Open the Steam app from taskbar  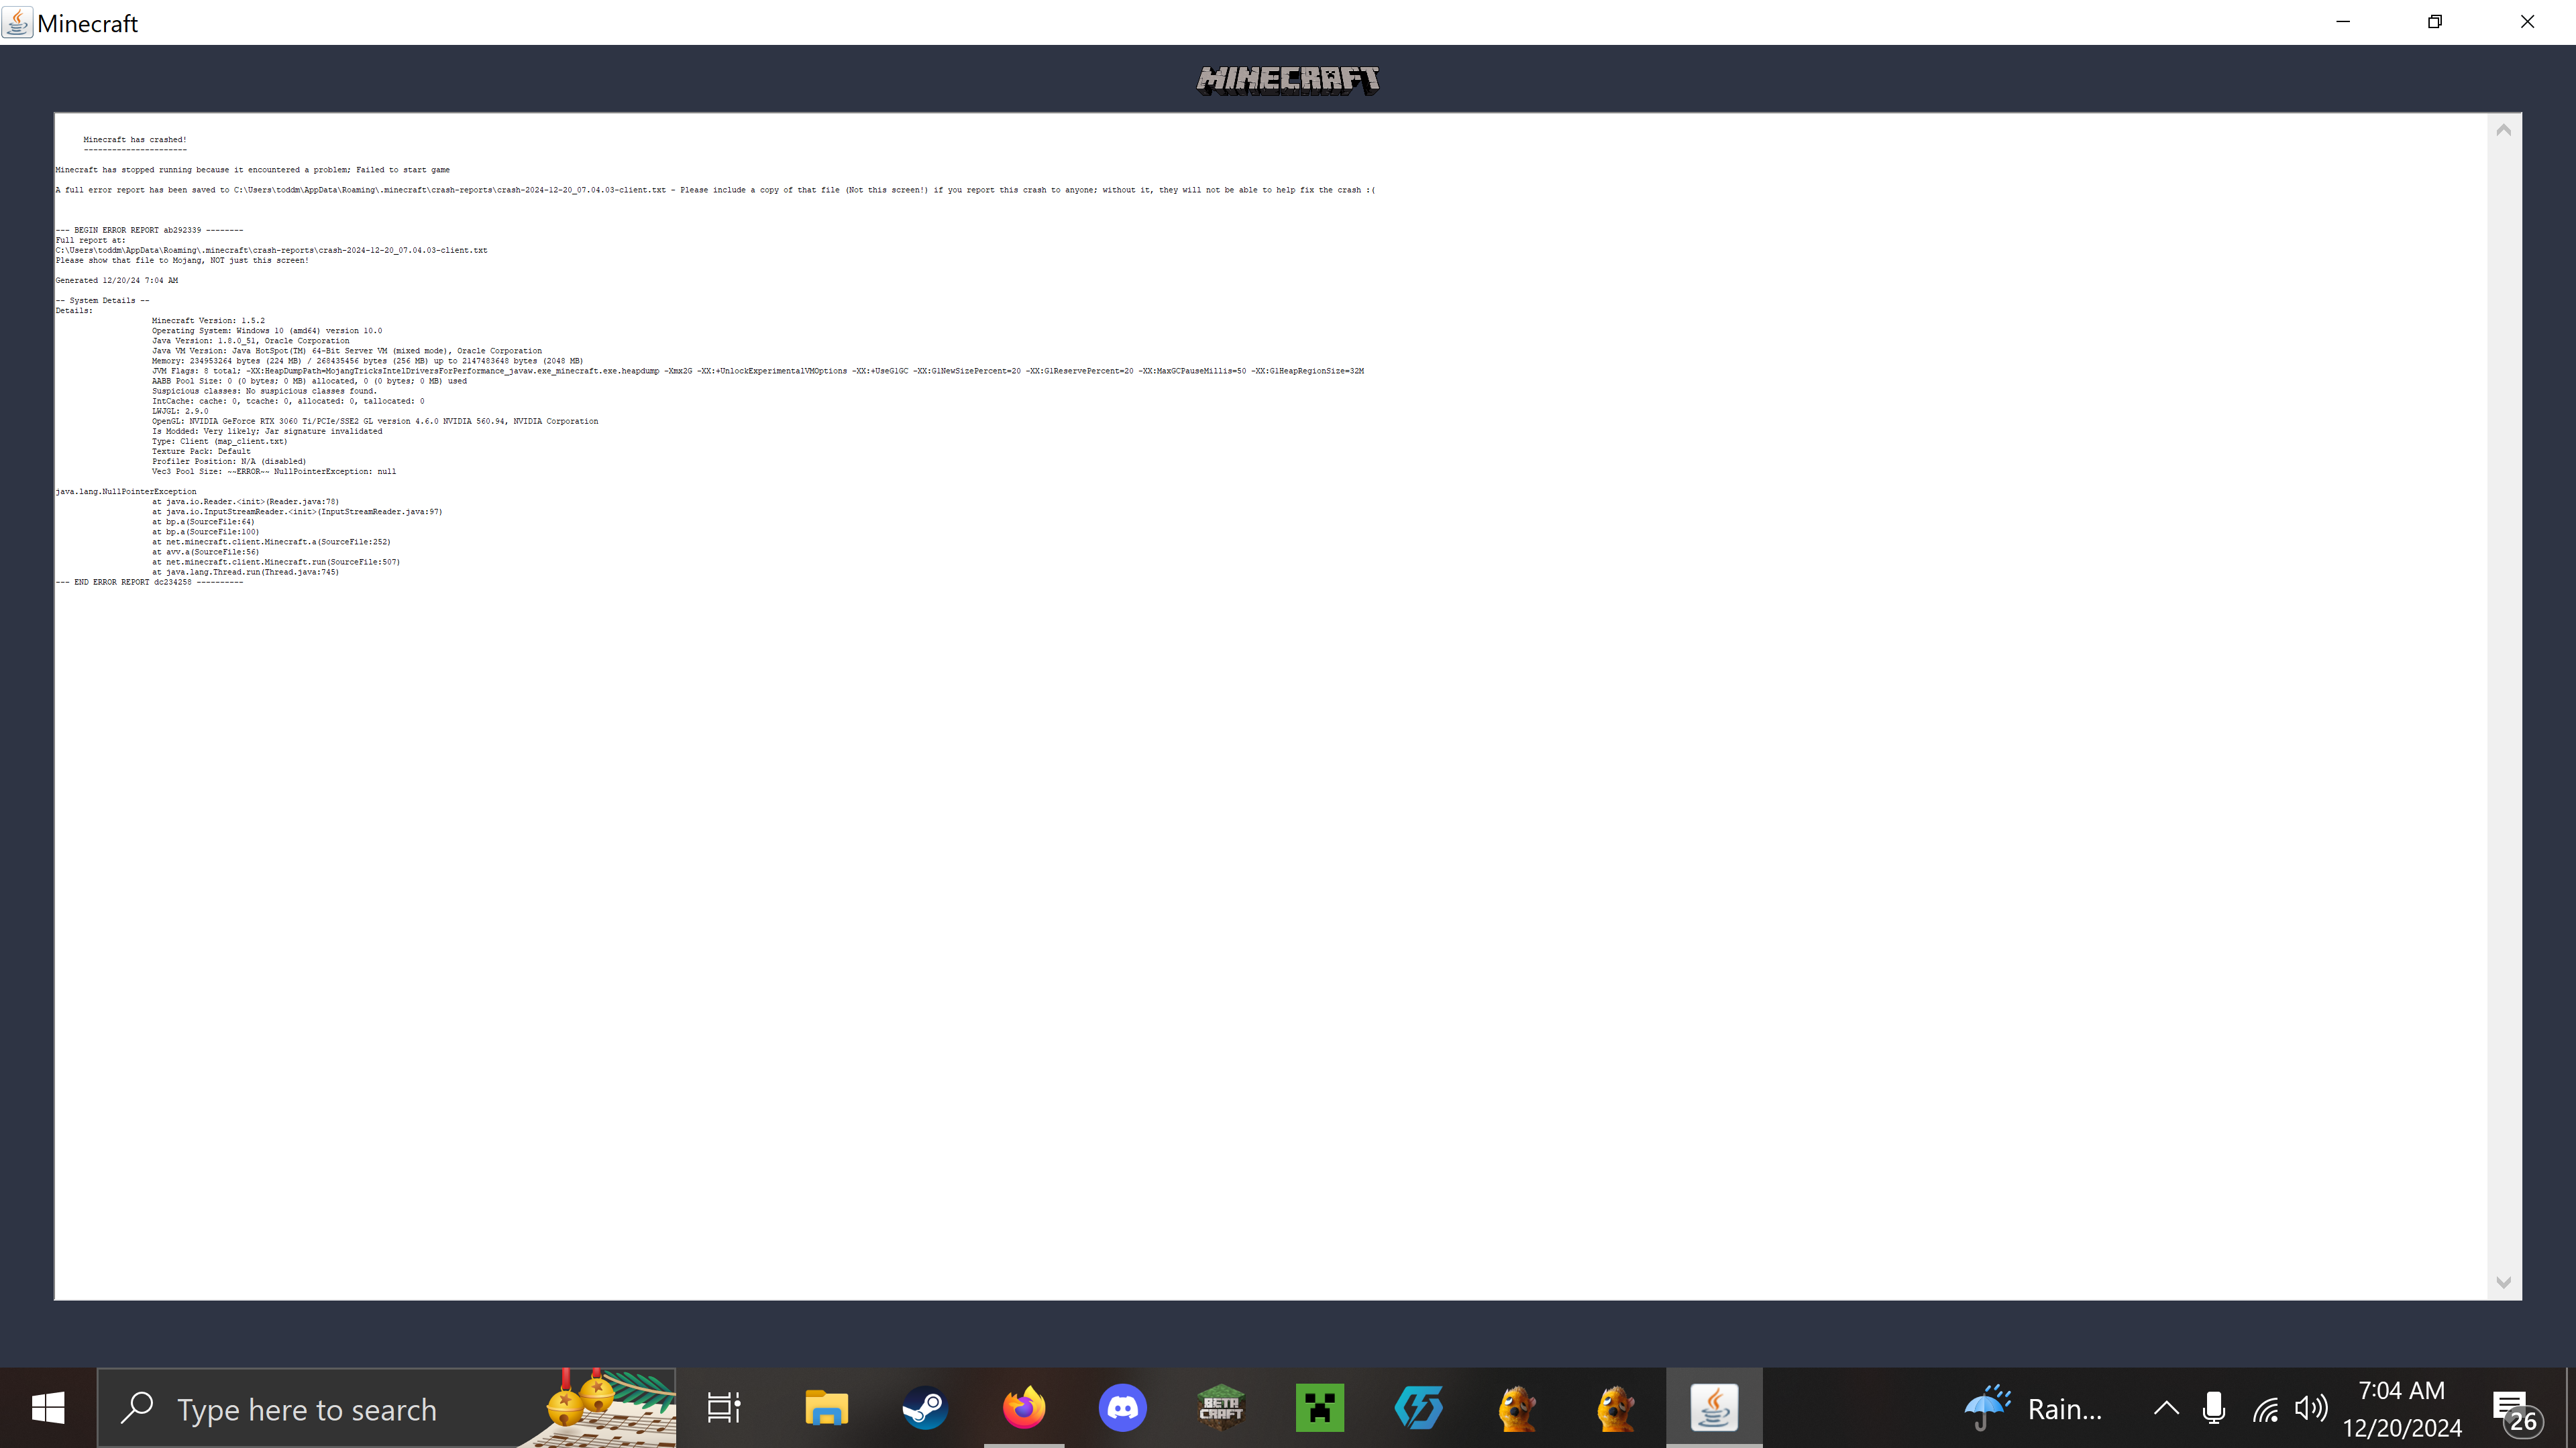click(925, 1407)
